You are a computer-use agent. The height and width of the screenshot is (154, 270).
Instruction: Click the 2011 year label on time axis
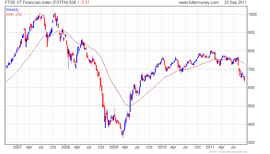coord(210,147)
